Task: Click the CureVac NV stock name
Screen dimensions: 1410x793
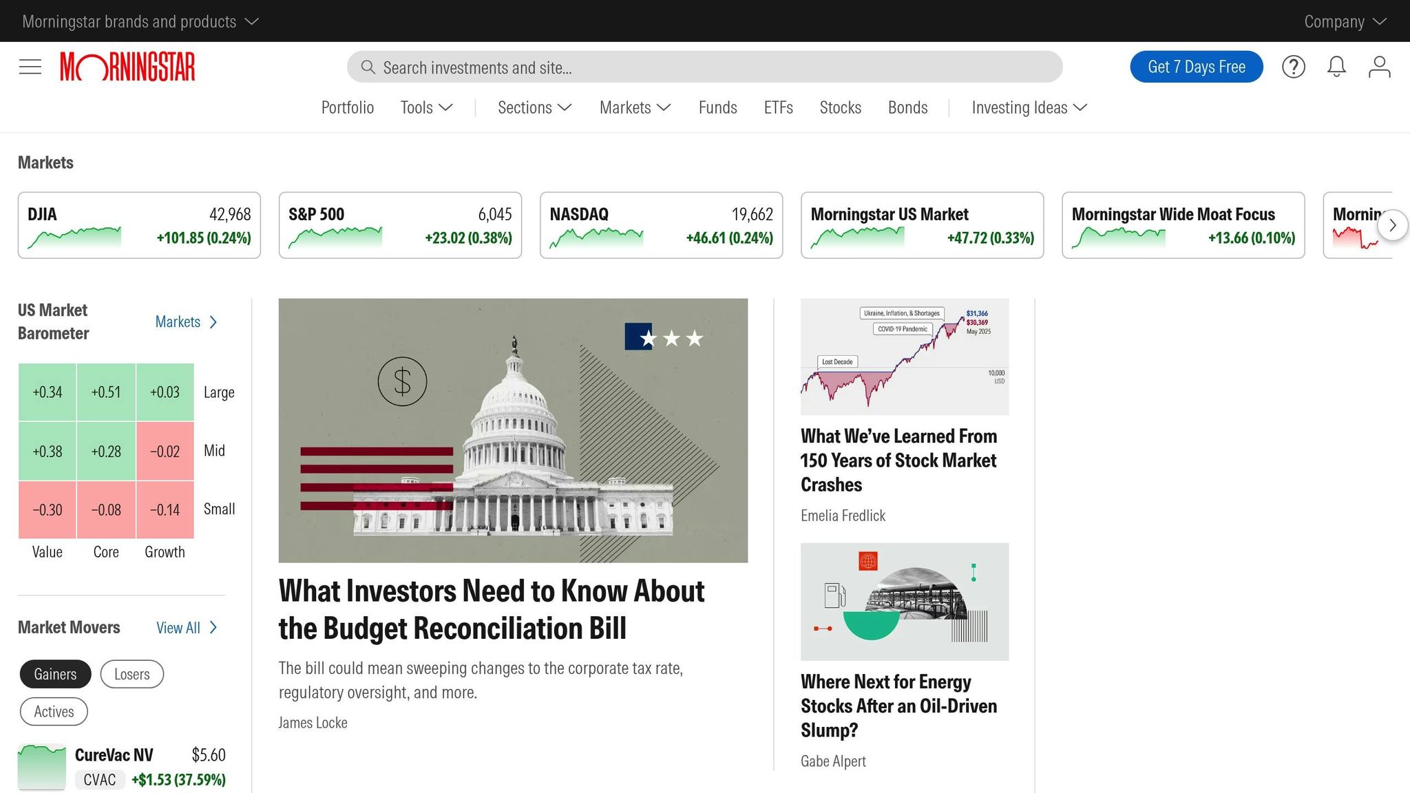Action: point(114,755)
